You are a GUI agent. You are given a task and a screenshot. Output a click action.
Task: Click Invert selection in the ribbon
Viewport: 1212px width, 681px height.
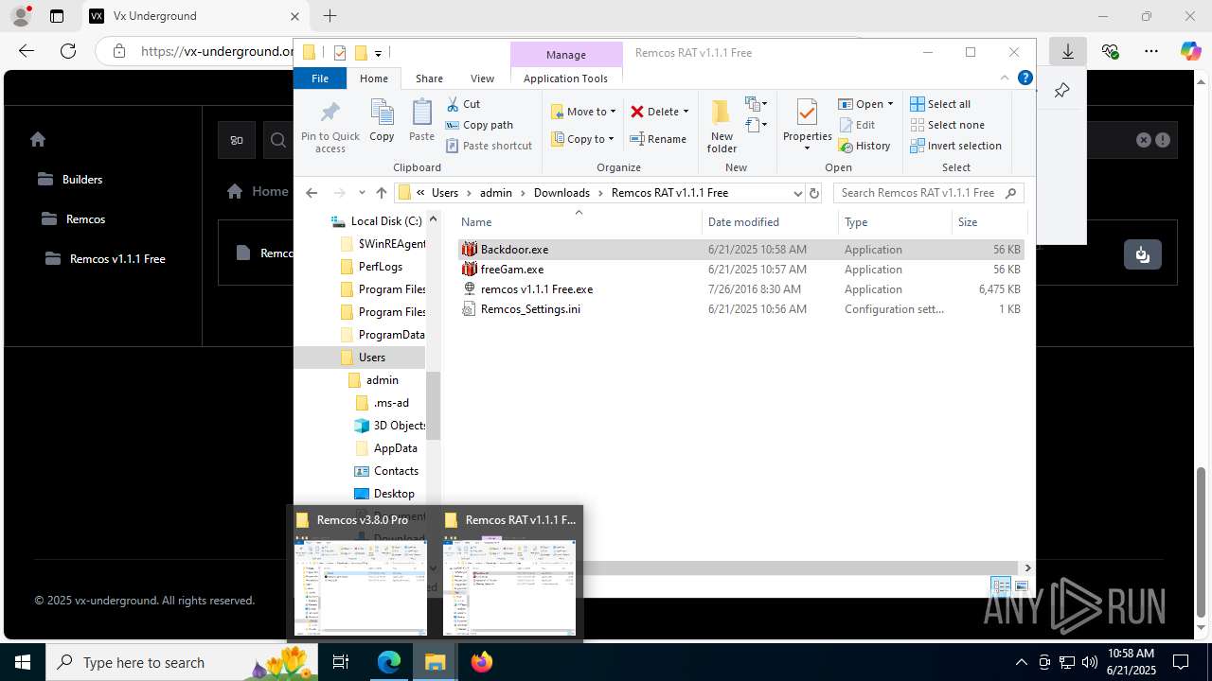tap(955, 146)
